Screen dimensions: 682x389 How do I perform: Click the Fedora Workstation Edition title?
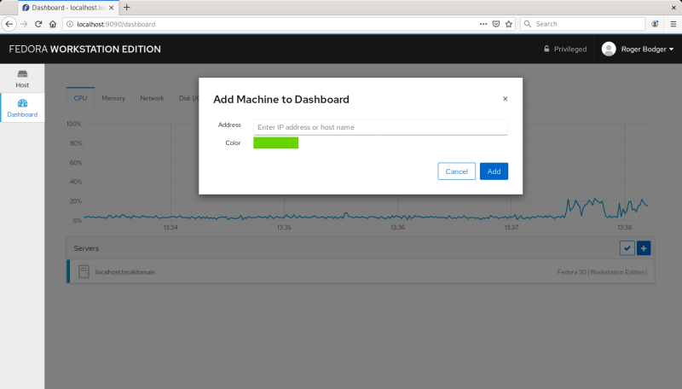pyautogui.click(x=84, y=49)
